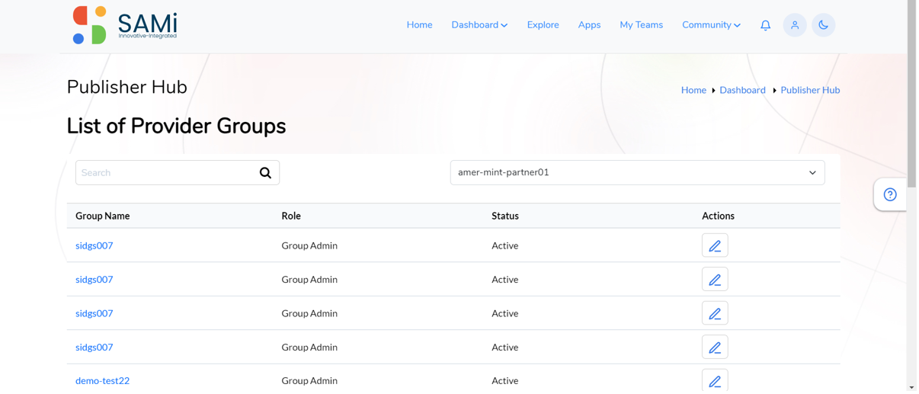This screenshot has height=394, width=919.
Task: Open the notifications bell icon
Action: (x=765, y=25)
